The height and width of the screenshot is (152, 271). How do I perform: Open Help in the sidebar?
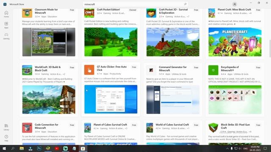coord(6,138)
